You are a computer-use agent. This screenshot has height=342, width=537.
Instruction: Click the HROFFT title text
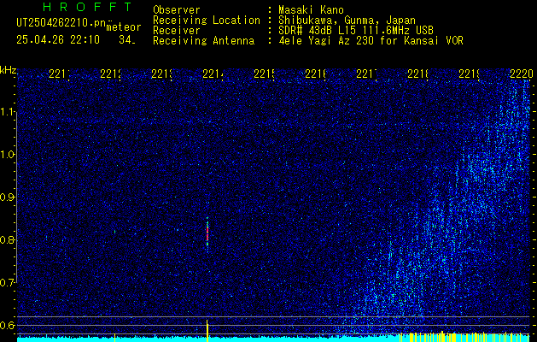(x=88, y=7)
